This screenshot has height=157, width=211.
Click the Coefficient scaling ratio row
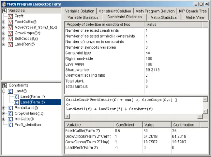[x=136, y=75]
